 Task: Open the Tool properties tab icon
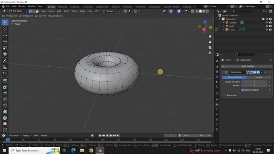tap(217, 61)
